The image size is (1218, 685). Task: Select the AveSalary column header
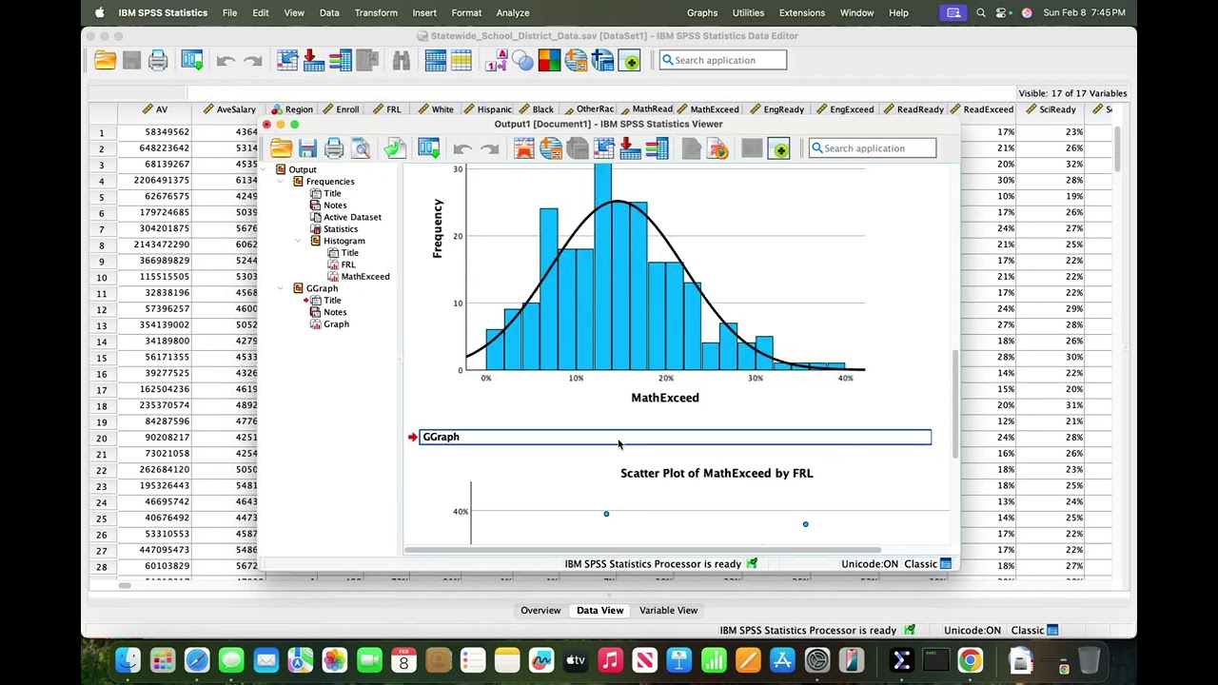click(x=229, y=109)
